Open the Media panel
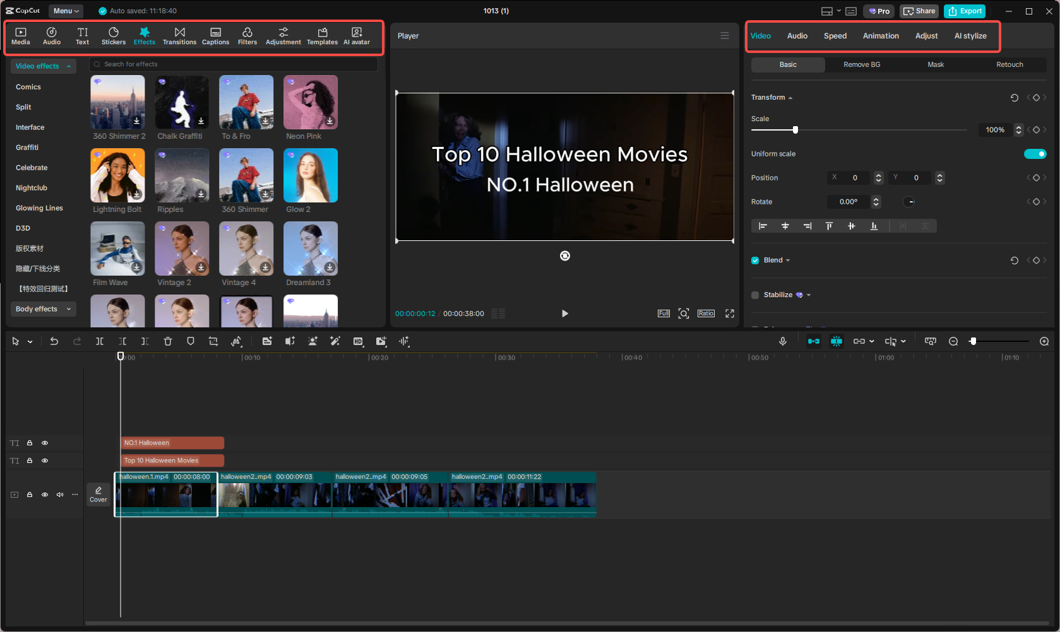This screenshot has width=1060, height=632. coord(20,36)
